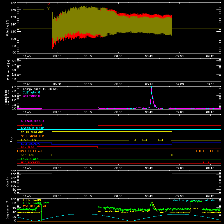This screenshot has width=224, height=224.
Task: Click the GAP_FLAG label
Action: [x=27, y=125]
